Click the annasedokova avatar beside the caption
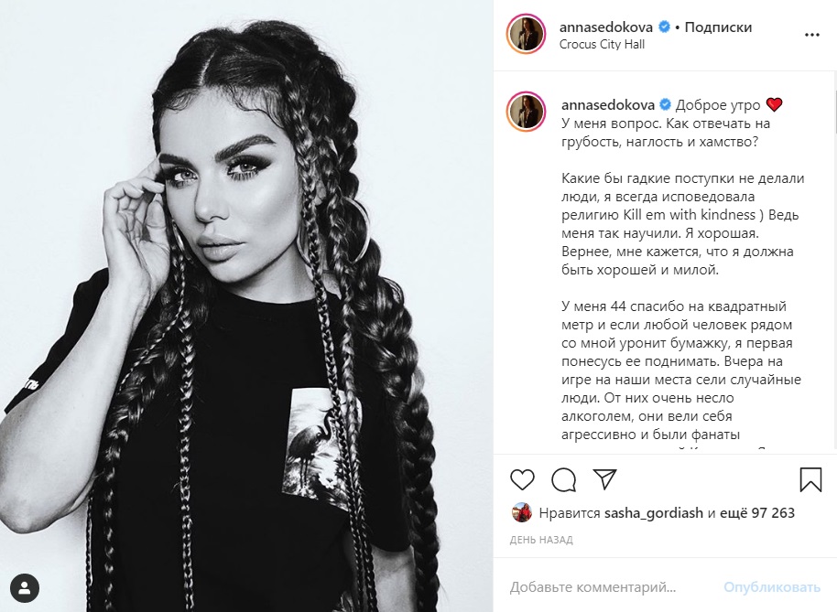837x612 pixels. (x=526, y=112)
